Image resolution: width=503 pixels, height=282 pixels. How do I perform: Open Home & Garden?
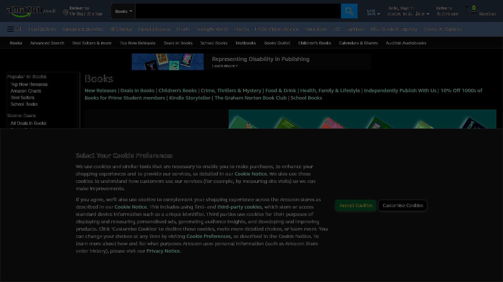(443, 29)
